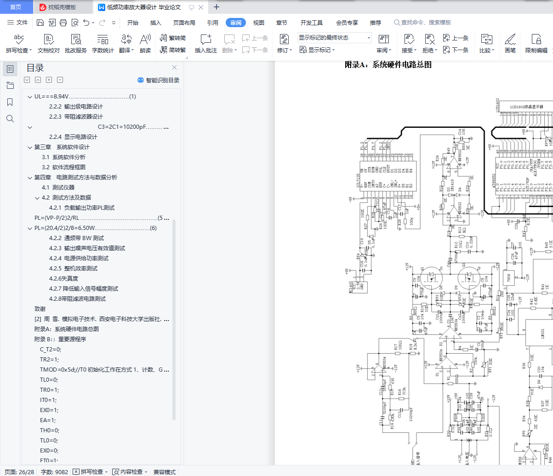
Task: Collapse the PL=(20.4/2)2/8=6.50W node
Action: click(30, 228)
